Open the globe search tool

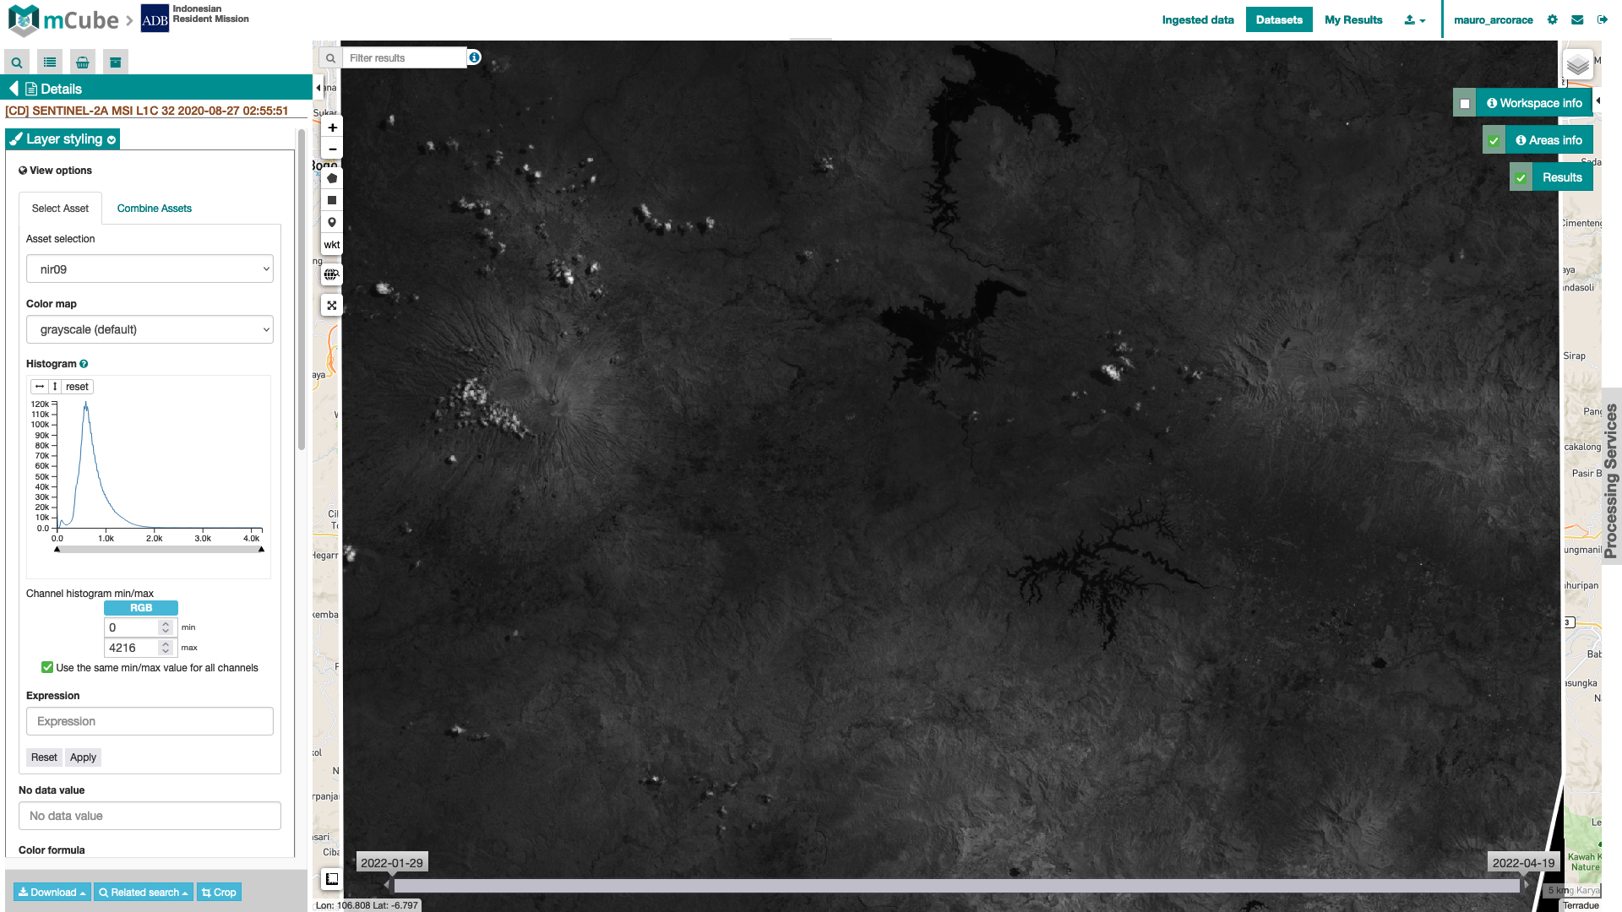pyautogui.click(x=331, y=274)
